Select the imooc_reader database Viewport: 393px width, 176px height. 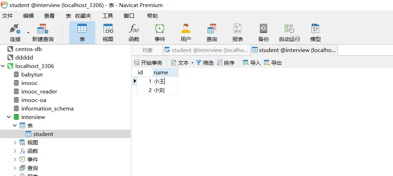pos(39,92)
